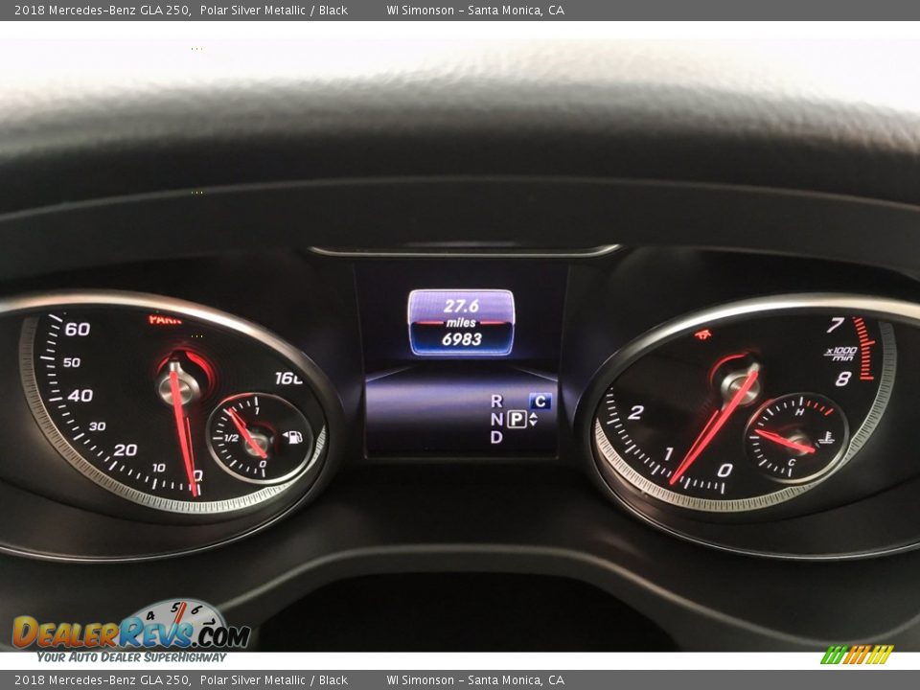
Task: Click the x1000 min label on the tachometer
Action: [841, 354]
